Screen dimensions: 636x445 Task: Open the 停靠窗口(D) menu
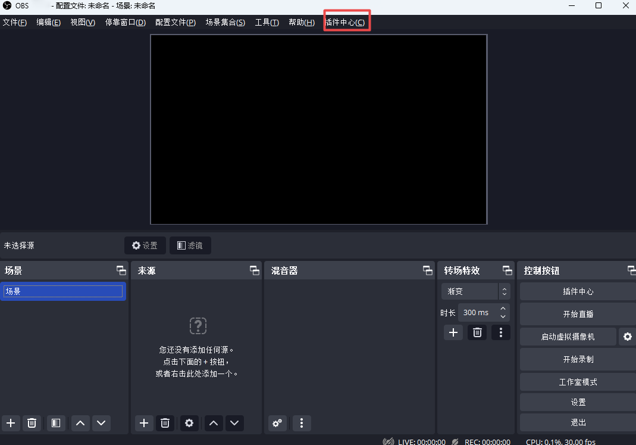click(x=126, y=22)
